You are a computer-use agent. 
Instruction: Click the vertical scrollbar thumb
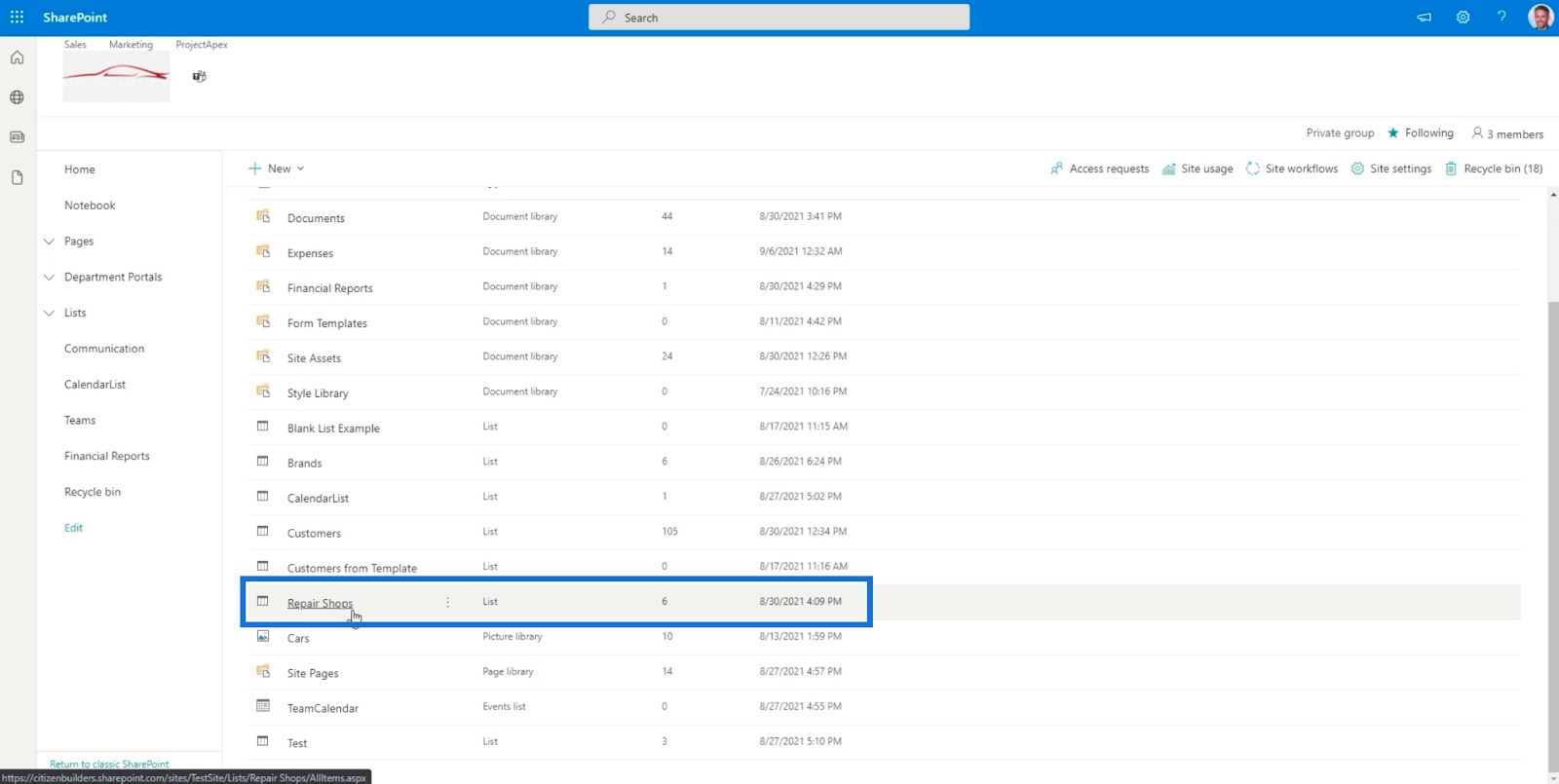(1553, 536)
